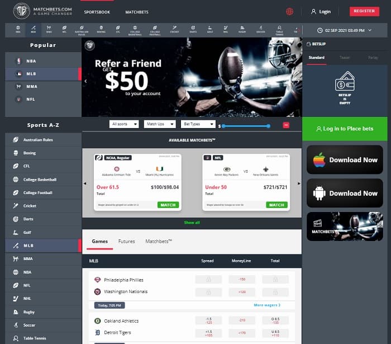Switch to the Futures tab
391x344 pixels.
126,242
